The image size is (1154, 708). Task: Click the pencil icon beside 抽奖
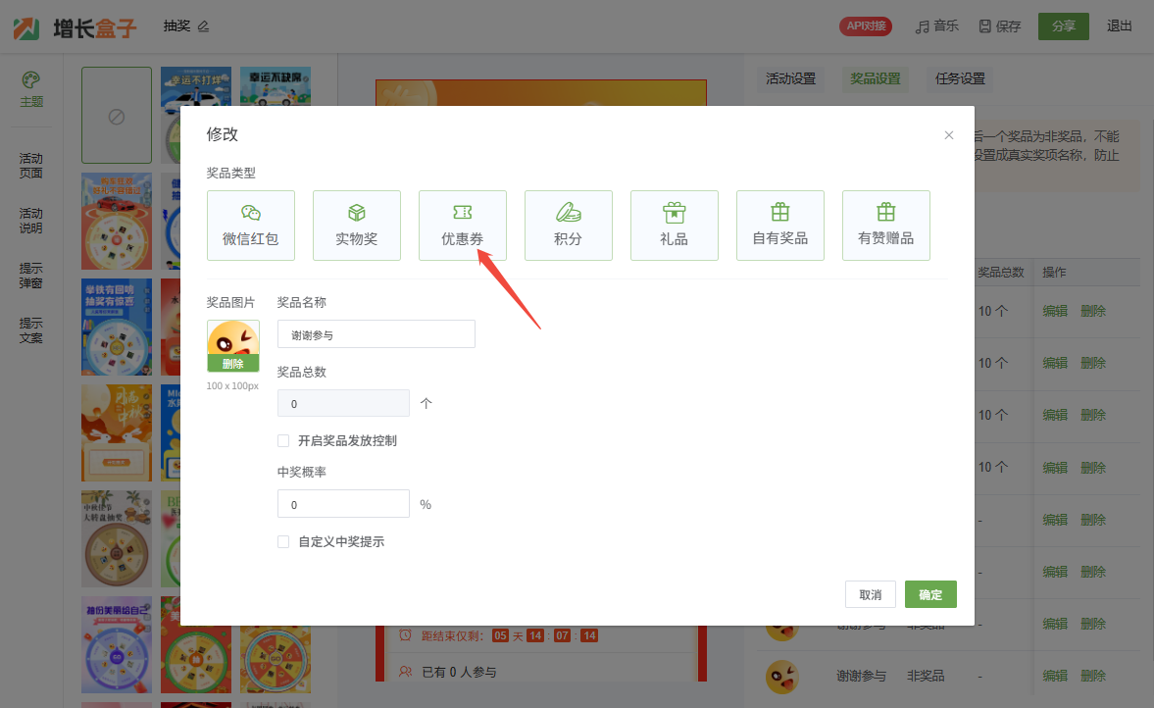[x=204, y=26]
